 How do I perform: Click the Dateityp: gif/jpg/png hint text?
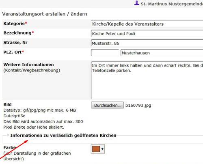40,110
